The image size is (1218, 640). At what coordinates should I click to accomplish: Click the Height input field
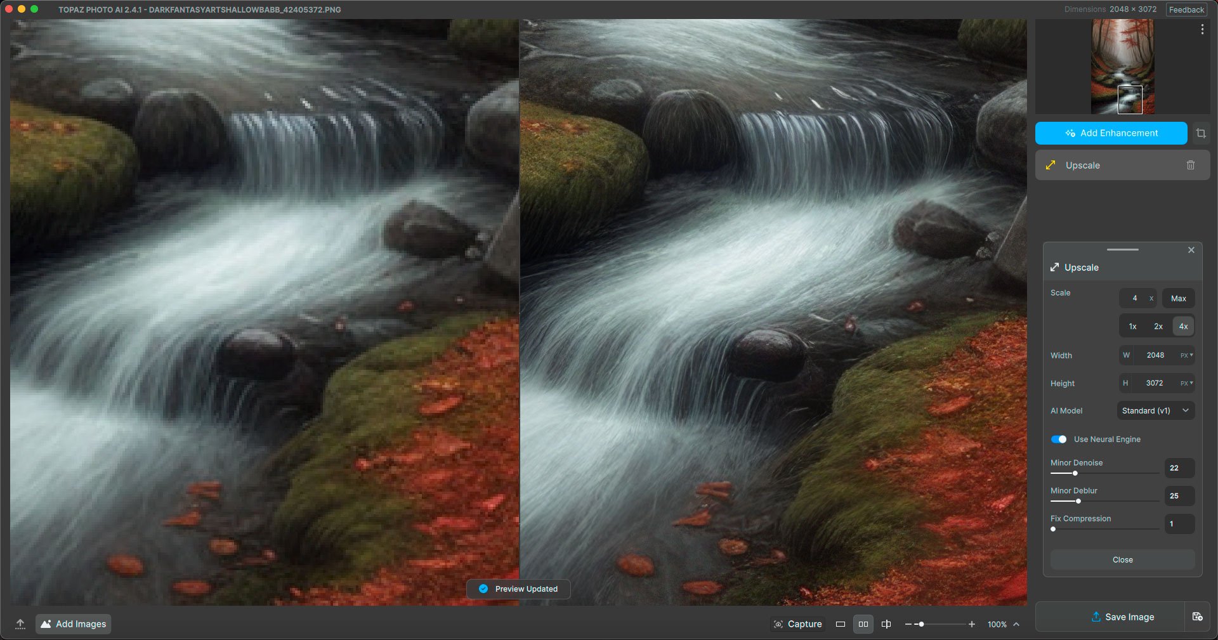tap(1155, 383)
